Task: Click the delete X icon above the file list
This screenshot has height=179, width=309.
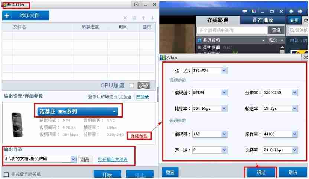Action: [125, 18]
